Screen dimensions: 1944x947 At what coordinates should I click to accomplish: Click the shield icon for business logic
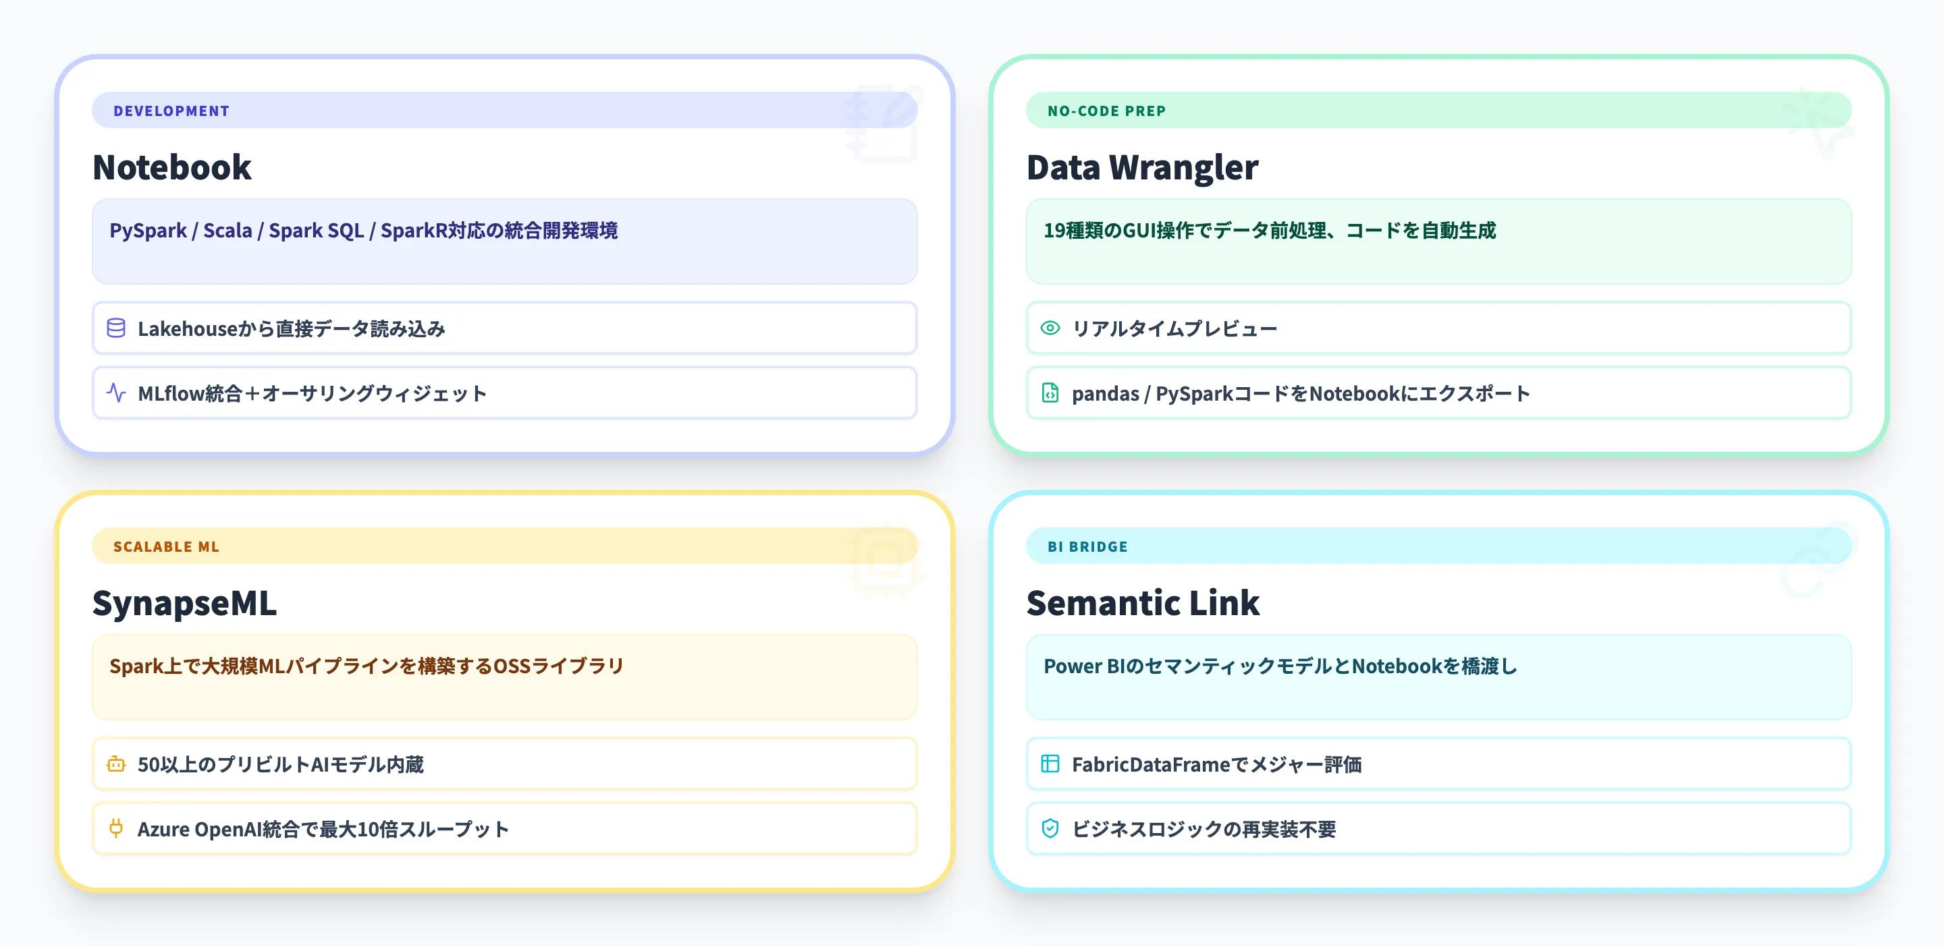1050,828
